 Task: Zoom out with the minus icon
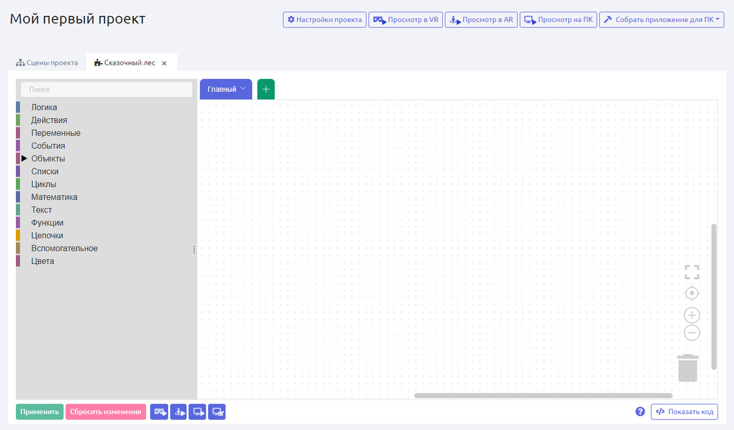[x=692, y=333]
